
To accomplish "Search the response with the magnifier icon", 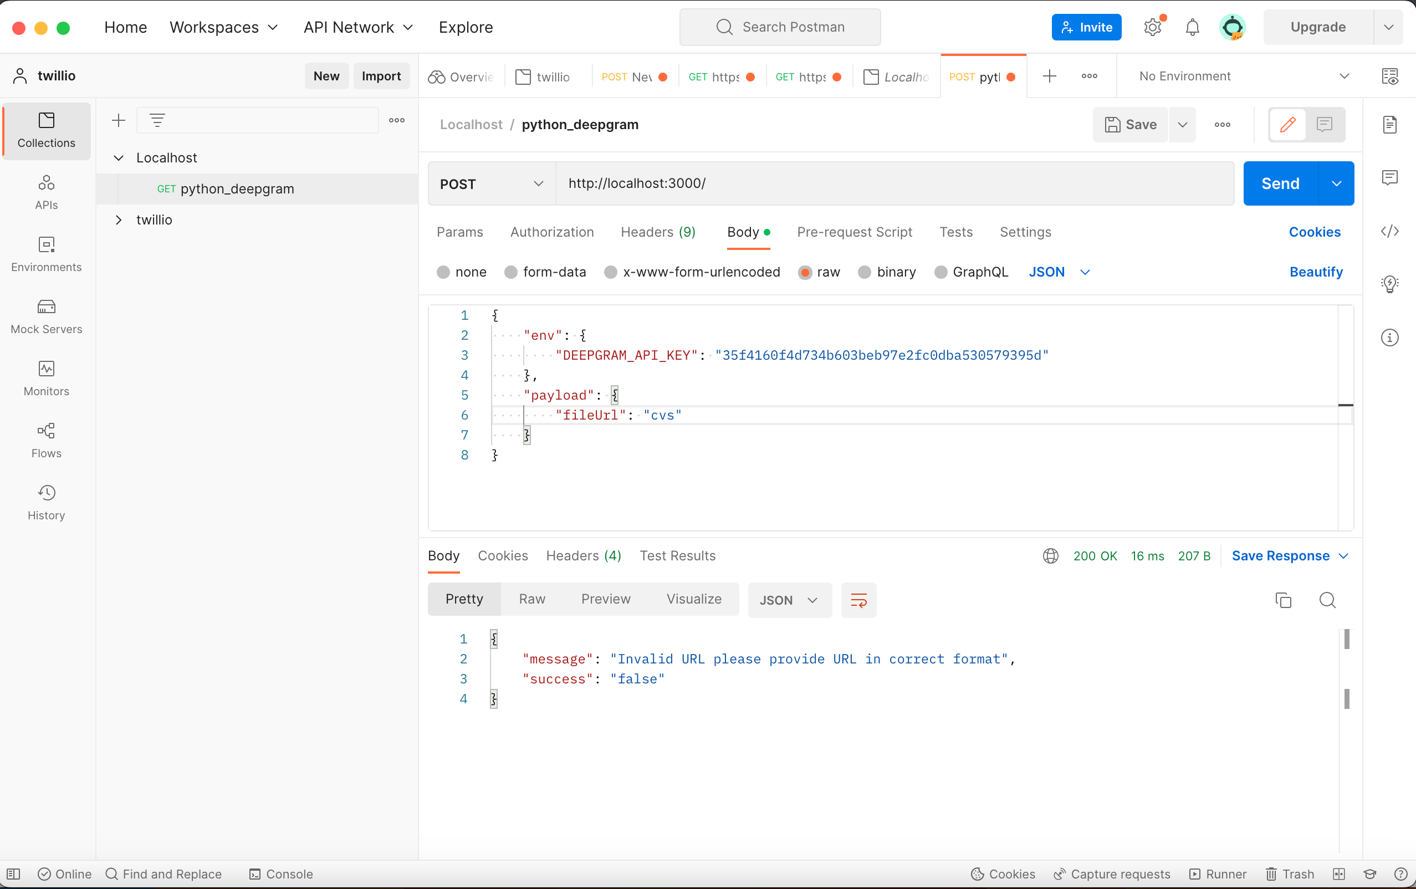I will click(x=1327, y=600).
